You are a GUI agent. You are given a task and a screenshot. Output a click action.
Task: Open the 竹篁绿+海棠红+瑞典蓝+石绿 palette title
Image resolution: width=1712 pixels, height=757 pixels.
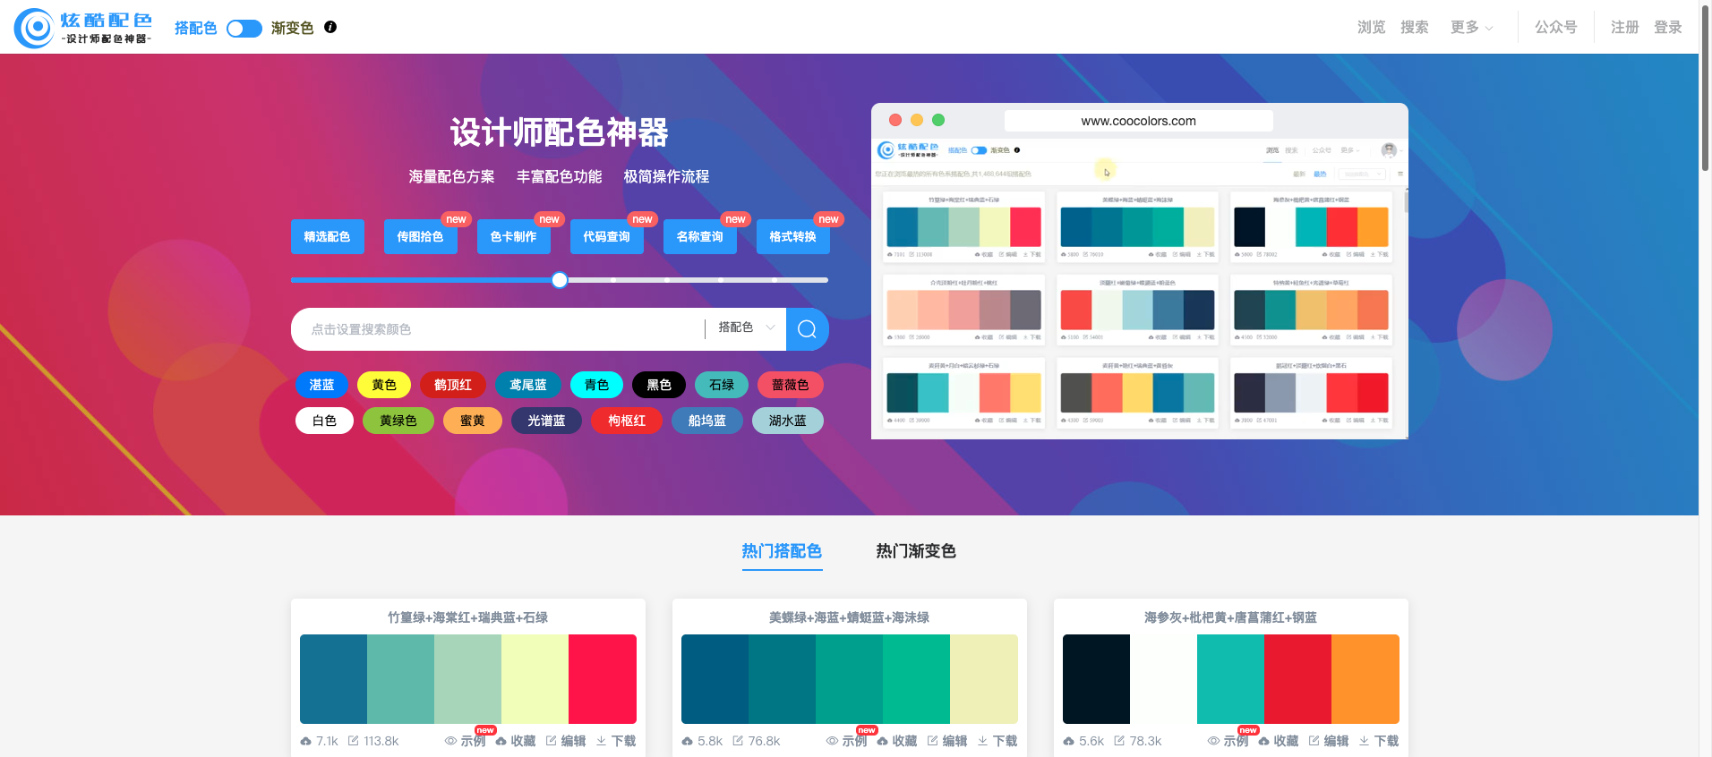pyautogui.click(x=467, y=617)
